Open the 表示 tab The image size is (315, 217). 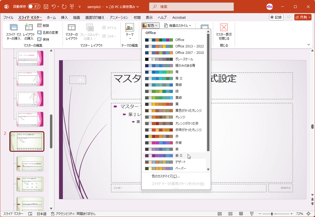(x=149, y=17)
